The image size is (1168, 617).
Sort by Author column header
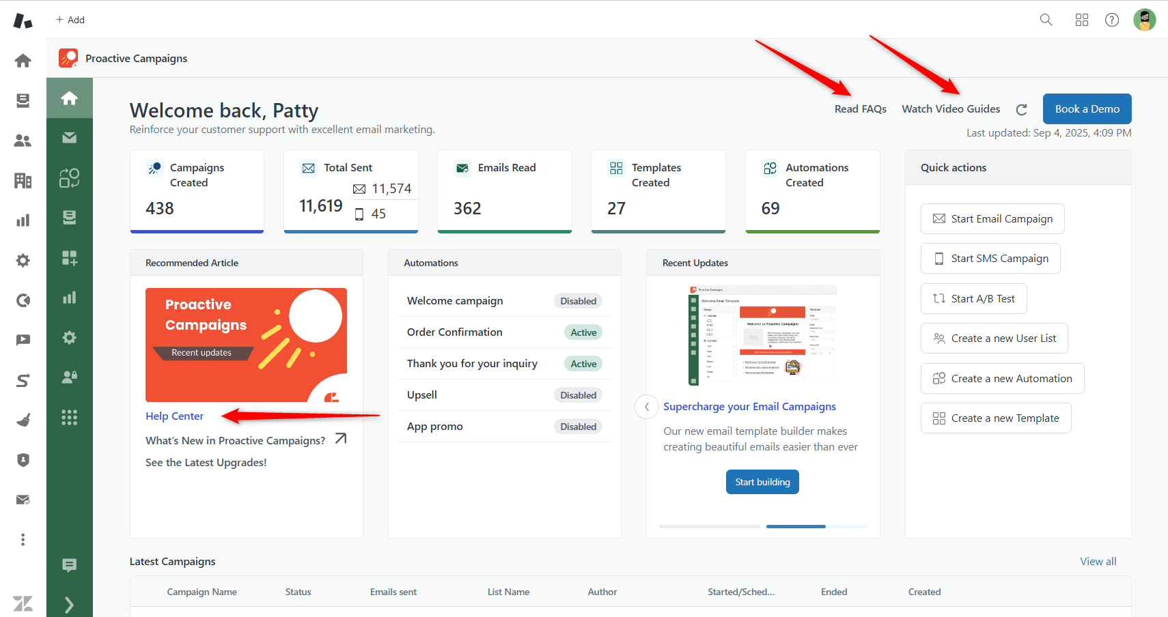click(602, 592)
